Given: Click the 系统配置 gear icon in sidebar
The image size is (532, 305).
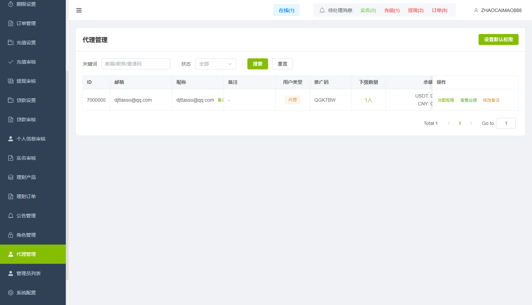Looking at the screenshot, I should coord(11,293).
